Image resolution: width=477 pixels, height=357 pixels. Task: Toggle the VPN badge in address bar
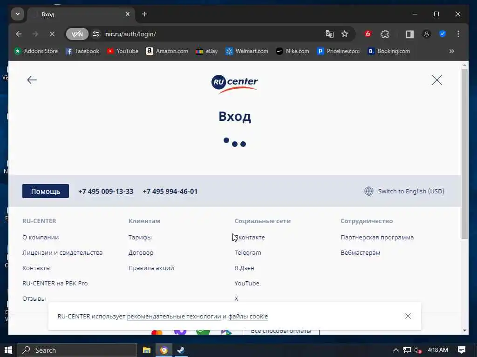(77, 34)
